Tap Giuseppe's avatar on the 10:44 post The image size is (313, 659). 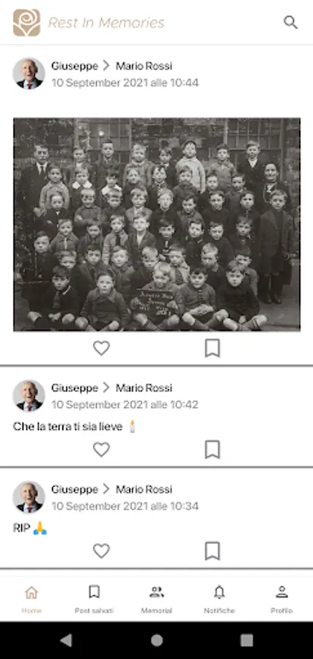coord(29,73)
